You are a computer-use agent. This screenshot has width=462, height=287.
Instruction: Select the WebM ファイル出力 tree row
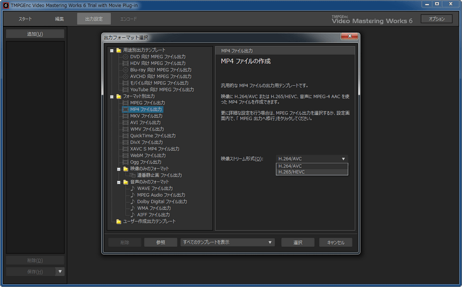pos(148,155)
